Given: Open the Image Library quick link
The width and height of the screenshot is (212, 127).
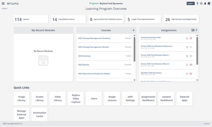Looking at the screenshot, I should (x=22, y=99).
